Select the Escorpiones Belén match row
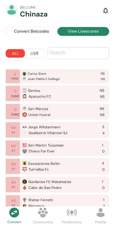Image resolution: width=115 pixels, height=228 pixels. (x=57, y=166)
